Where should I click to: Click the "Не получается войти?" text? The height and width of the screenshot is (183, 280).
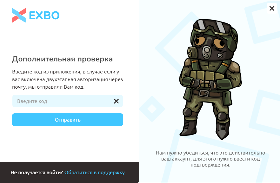pos(37,173)
